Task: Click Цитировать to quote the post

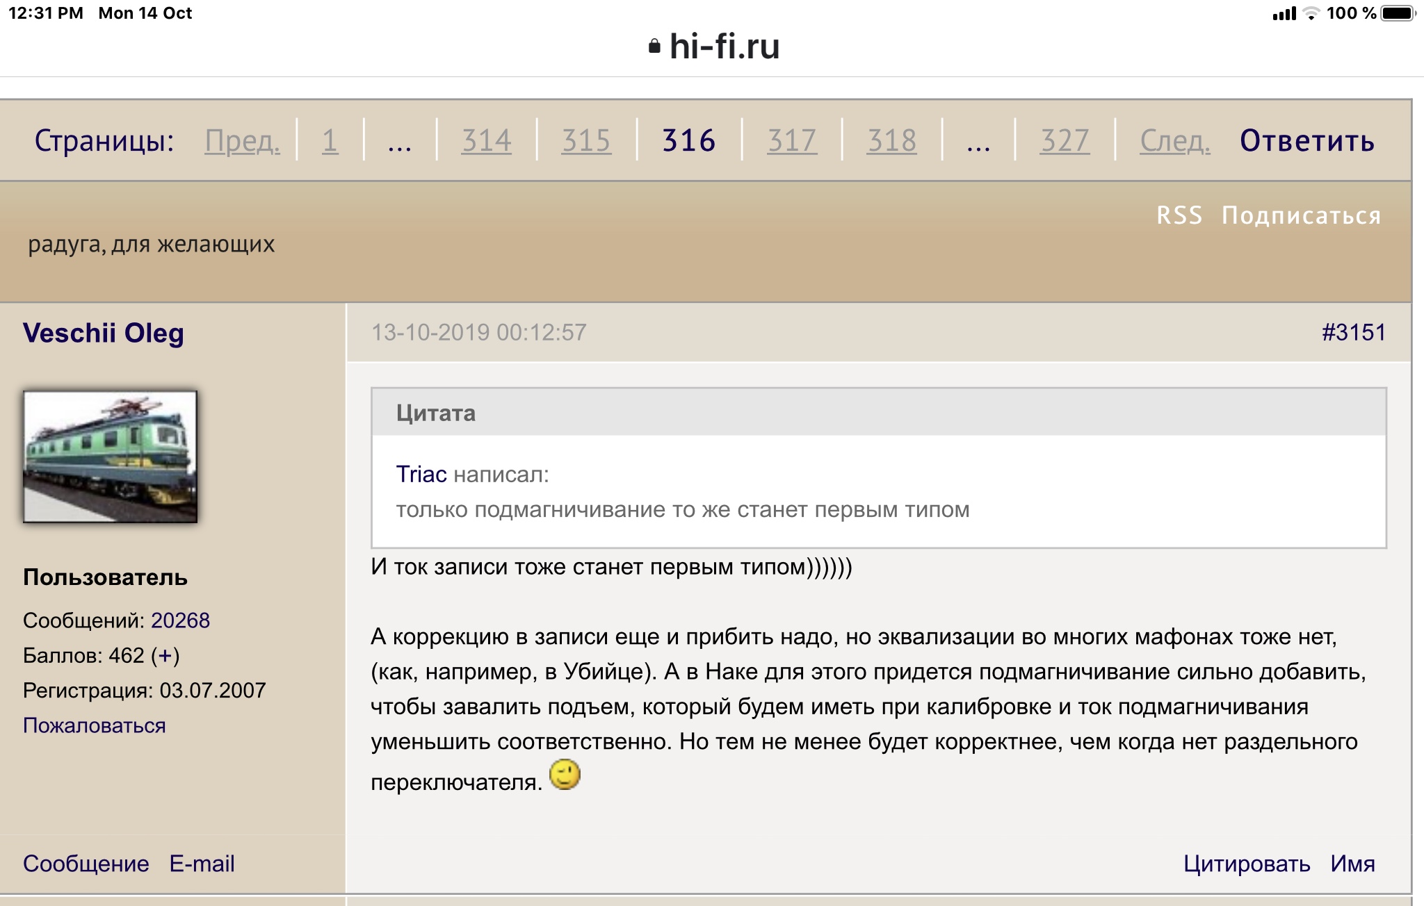Action: 1247,864
